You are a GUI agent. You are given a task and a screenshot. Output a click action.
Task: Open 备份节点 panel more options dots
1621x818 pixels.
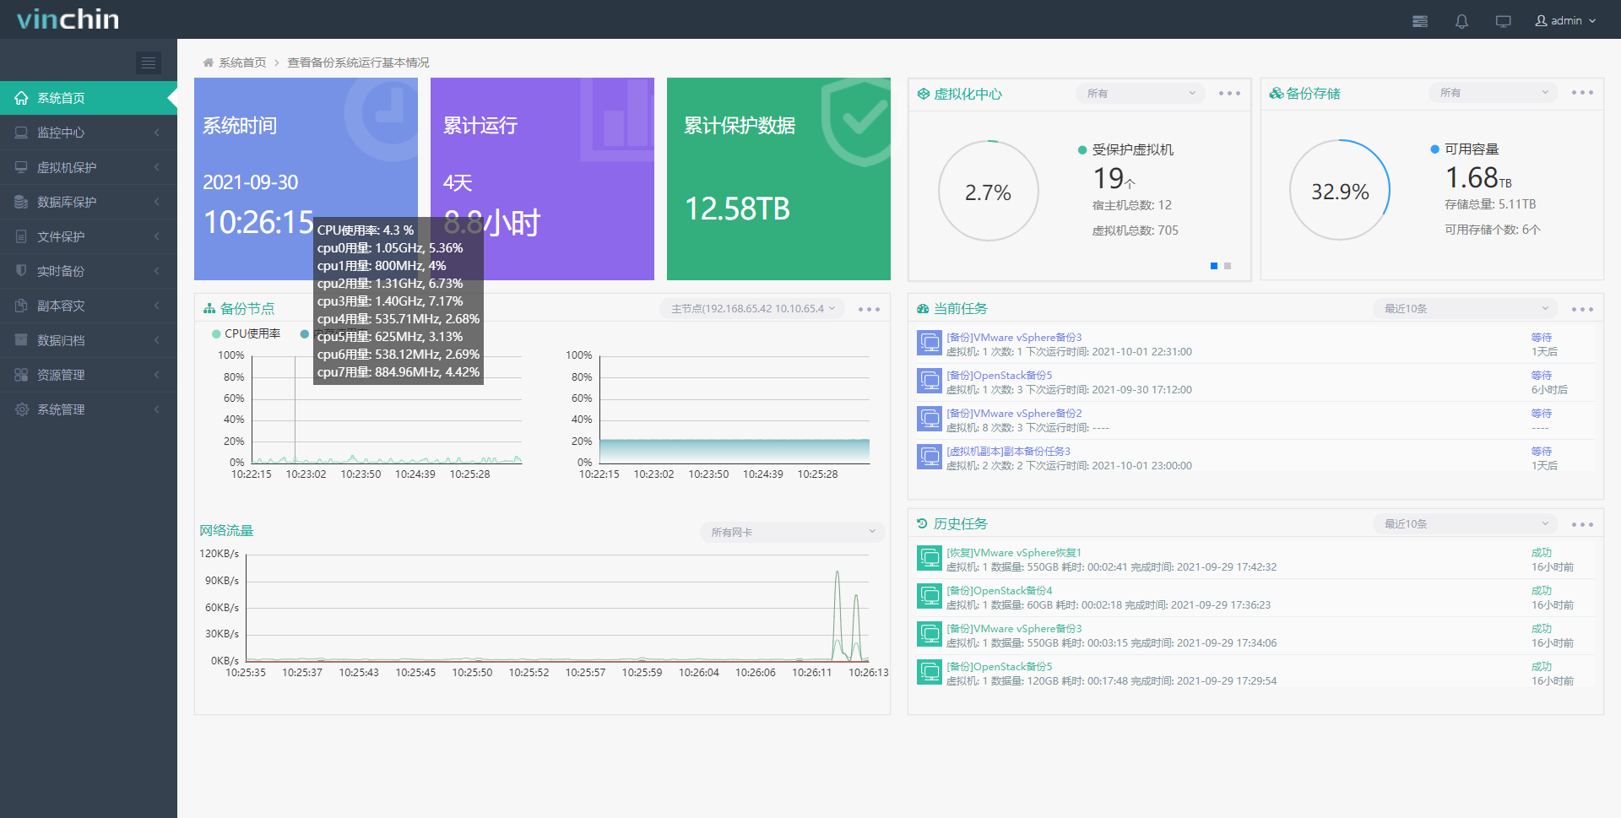pos(869,309)
